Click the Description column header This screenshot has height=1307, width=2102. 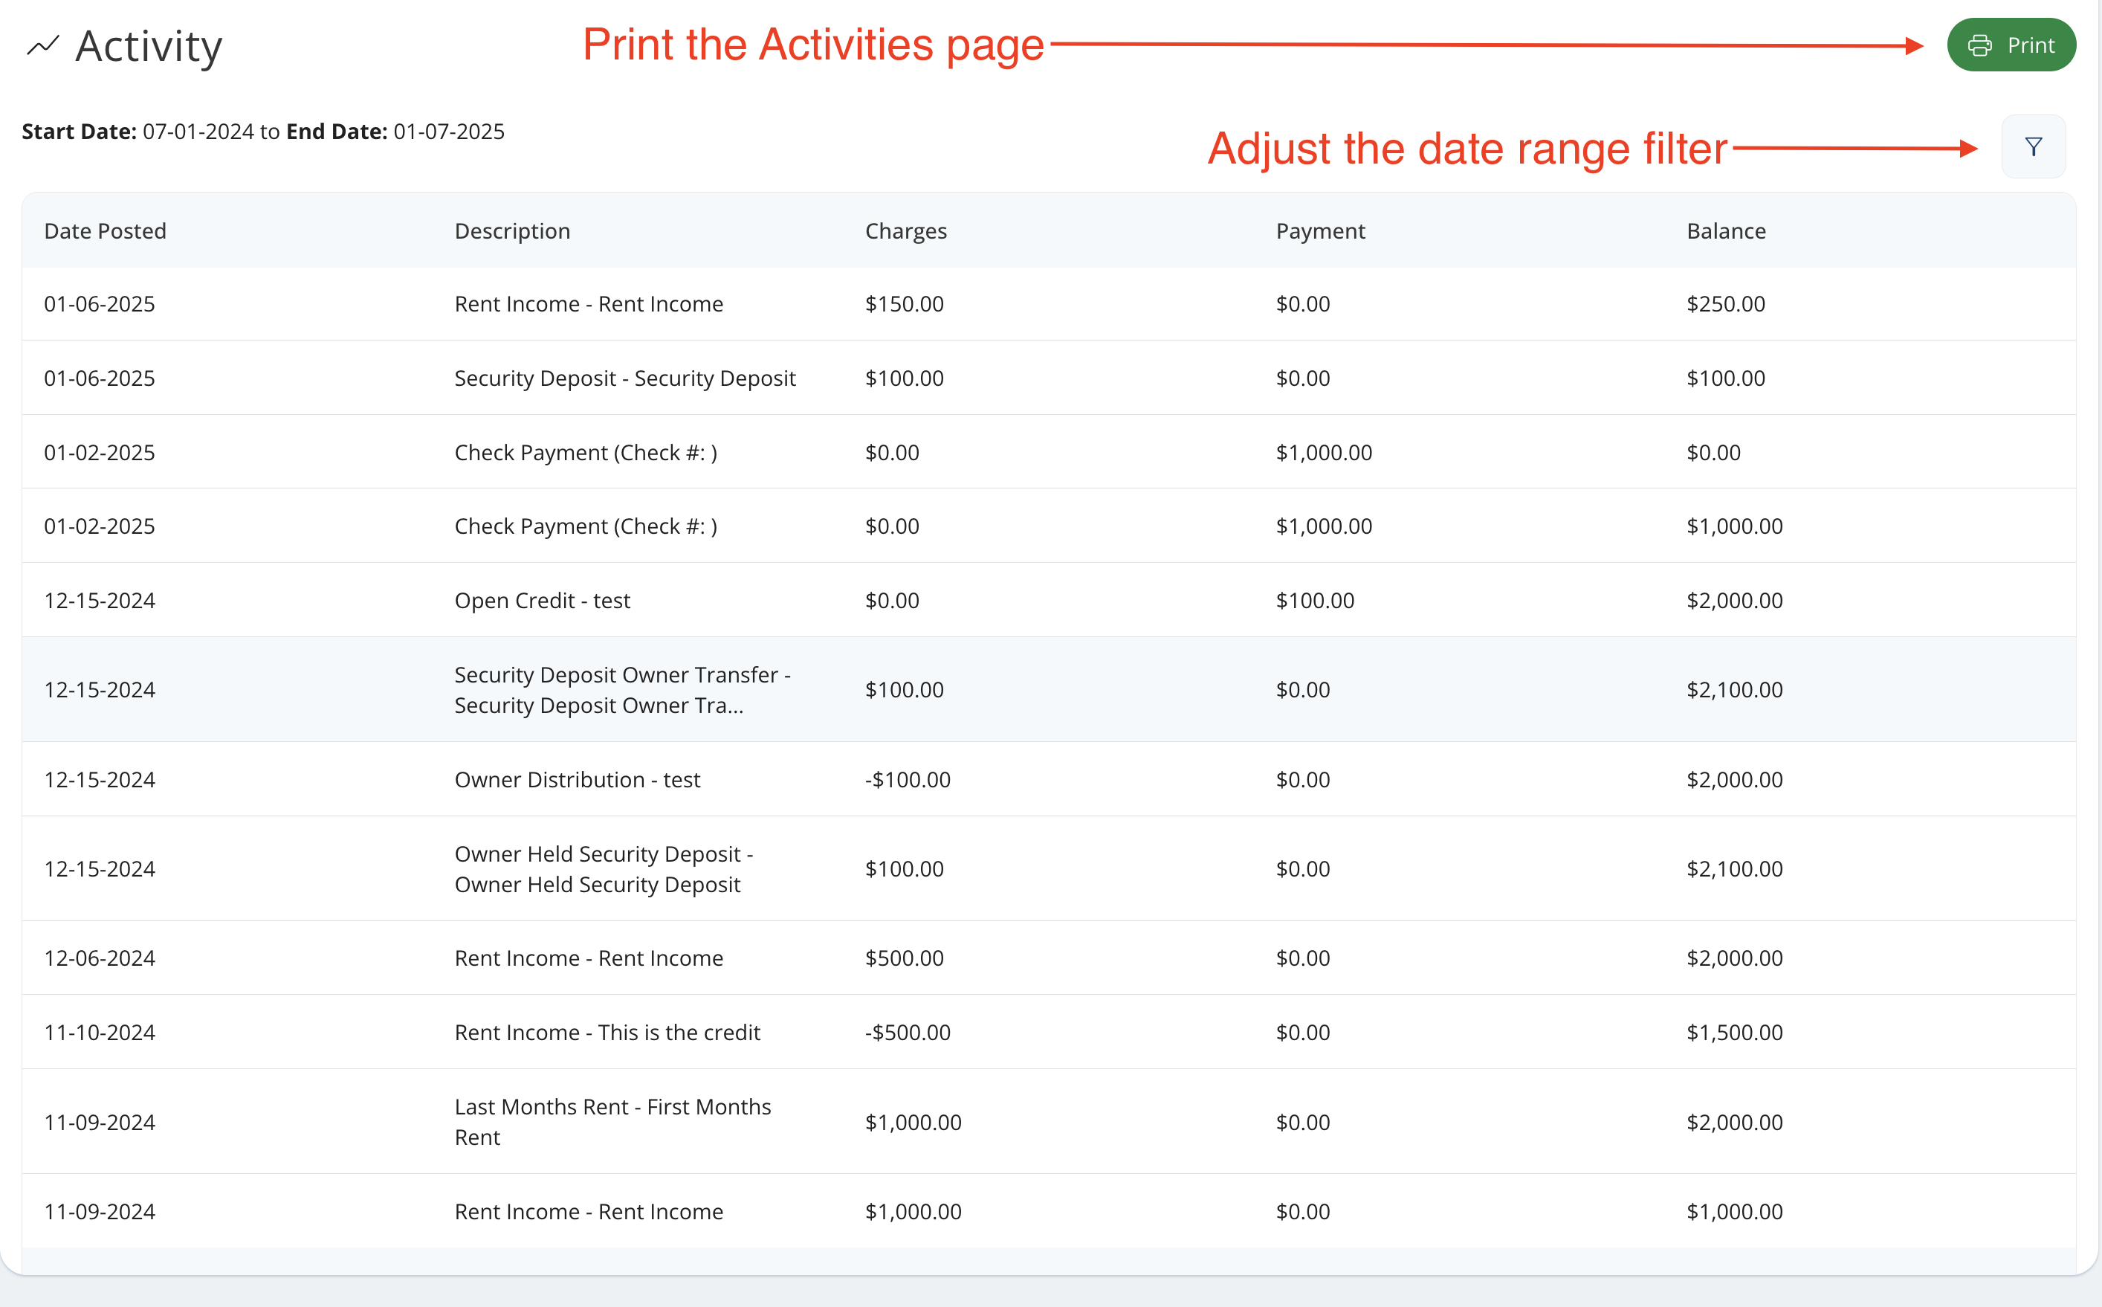coord(511,230)
